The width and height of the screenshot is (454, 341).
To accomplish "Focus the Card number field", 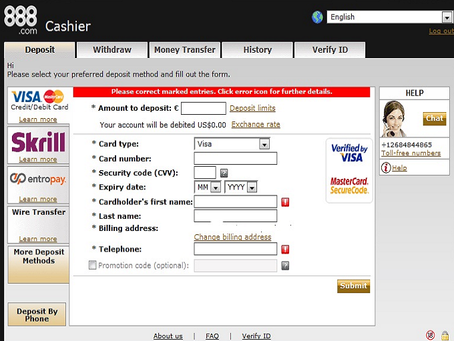I will [236, 159].
